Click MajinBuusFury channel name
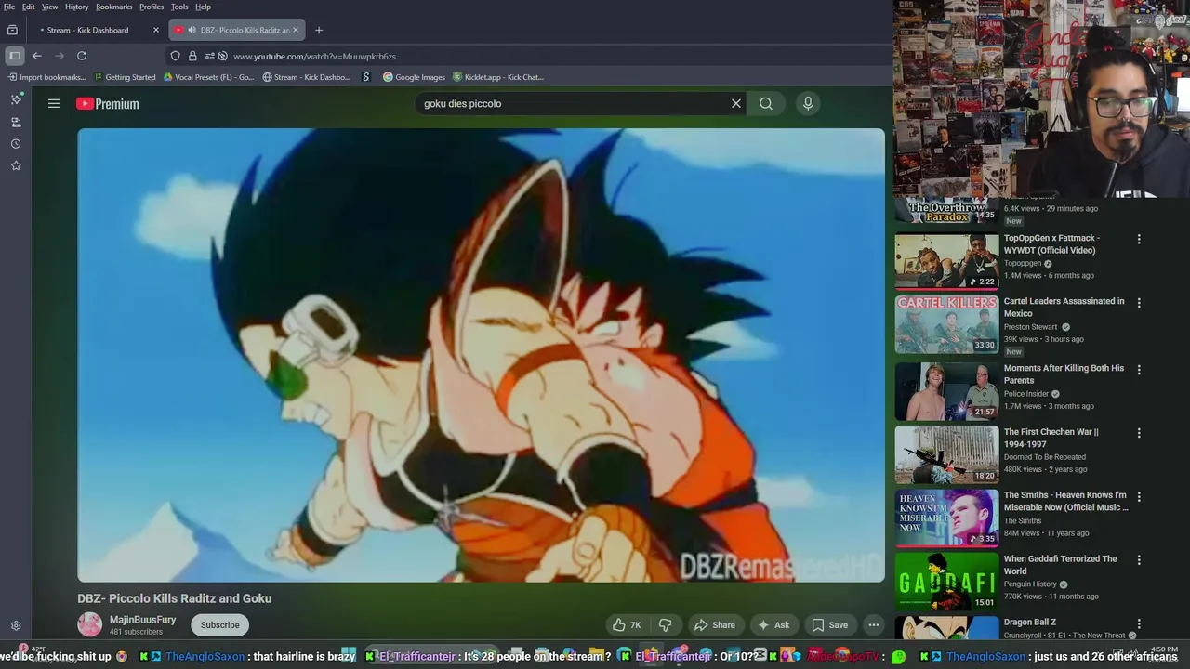The image size is (1190, 669). click(142, 620)
